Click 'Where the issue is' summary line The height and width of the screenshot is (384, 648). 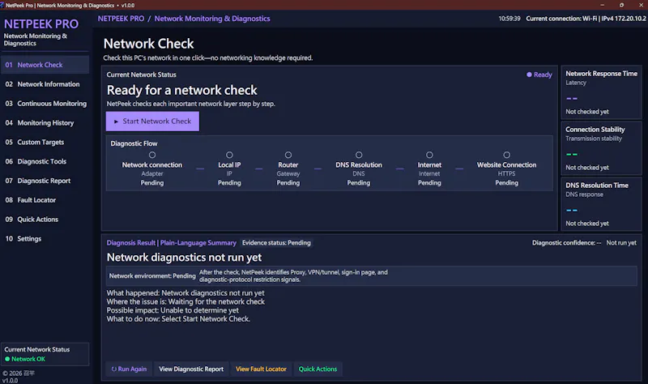[185, 301]
